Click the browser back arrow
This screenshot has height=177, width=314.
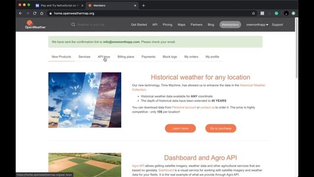[x=21, y=13]
